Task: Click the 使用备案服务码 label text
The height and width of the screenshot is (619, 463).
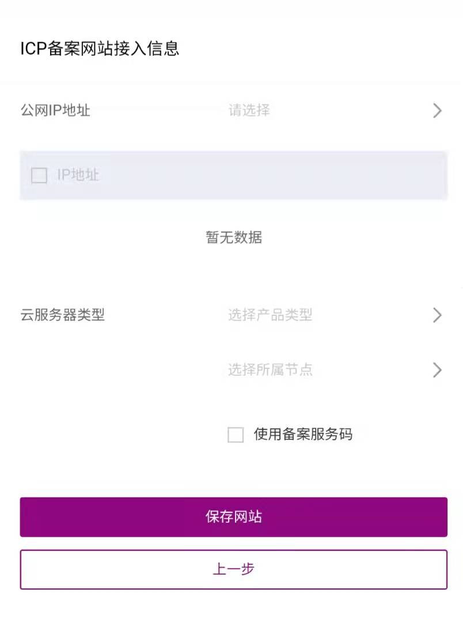Action: [x=303, y=435]
